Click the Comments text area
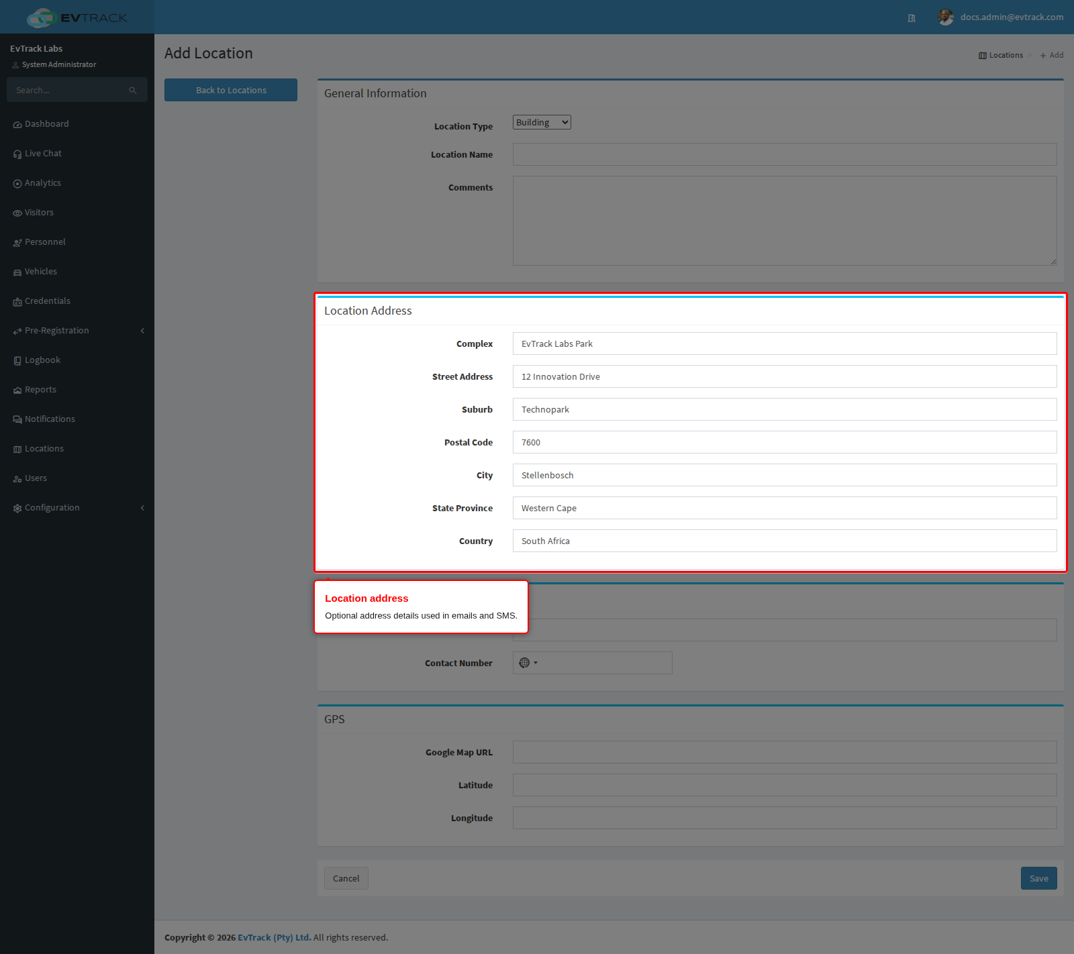1074x954 pixels. (785, 221)
